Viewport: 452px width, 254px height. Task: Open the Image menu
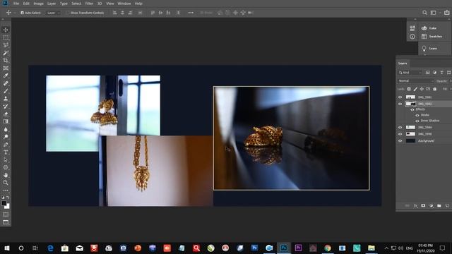(38, 4)
